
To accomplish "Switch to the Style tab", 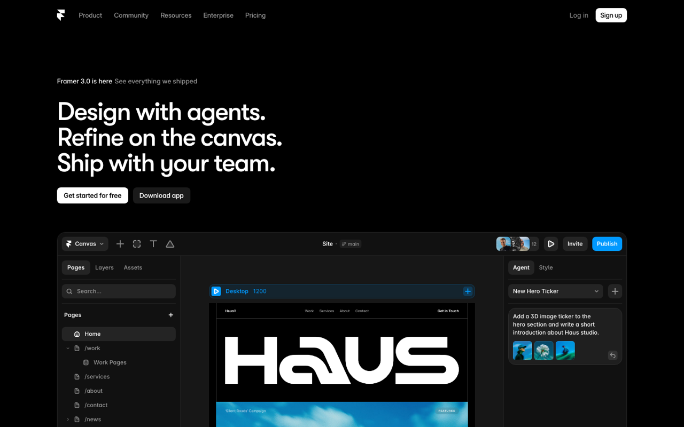I will click(x=546, y=267).
